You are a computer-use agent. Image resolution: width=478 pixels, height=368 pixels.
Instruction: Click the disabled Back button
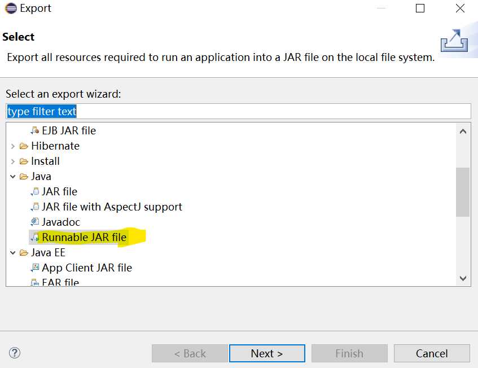(190, 353)
